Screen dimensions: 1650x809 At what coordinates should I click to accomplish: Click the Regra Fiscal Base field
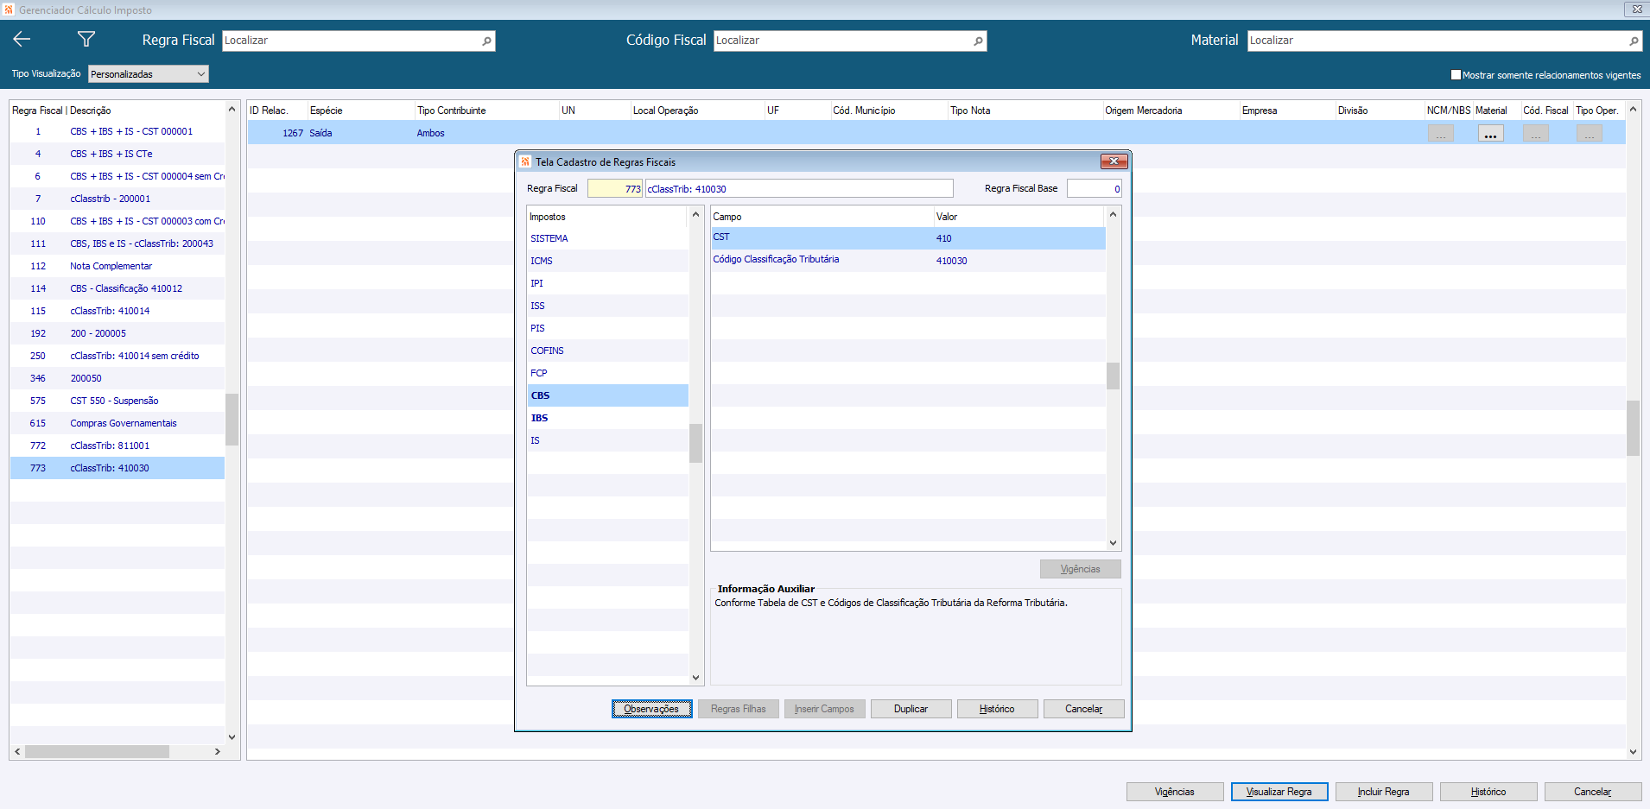point(1095,189)
